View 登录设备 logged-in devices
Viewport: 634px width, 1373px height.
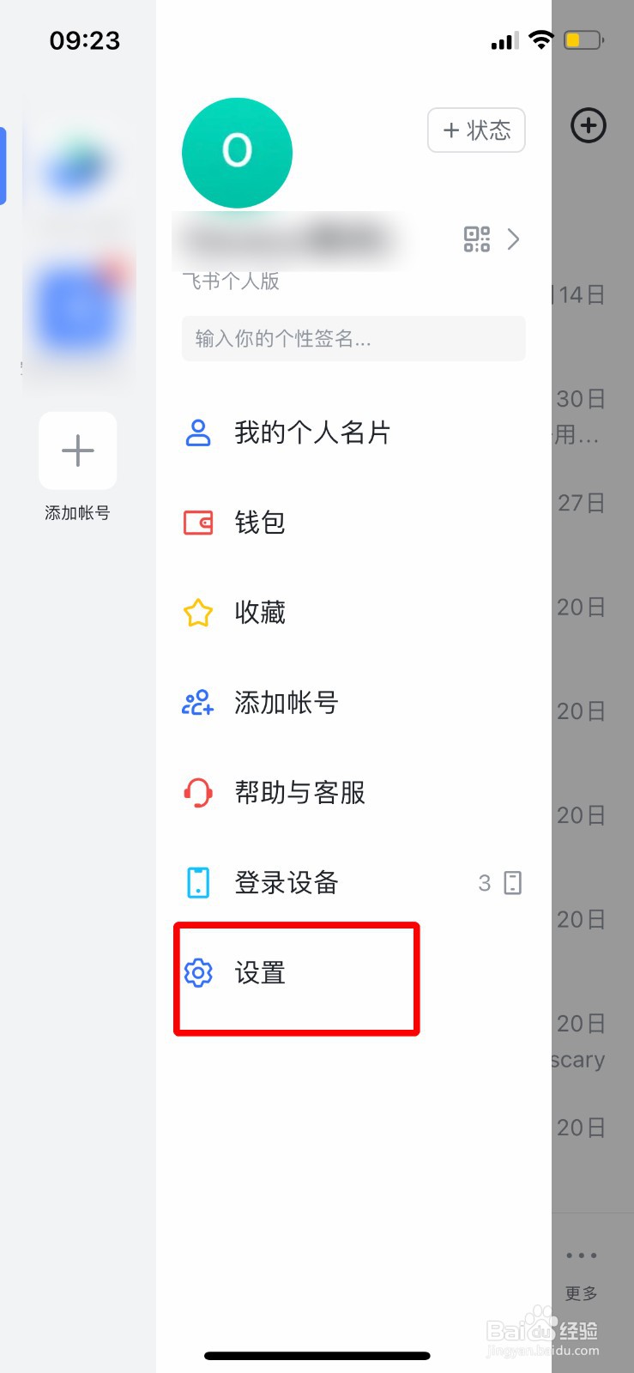[285, 883]
